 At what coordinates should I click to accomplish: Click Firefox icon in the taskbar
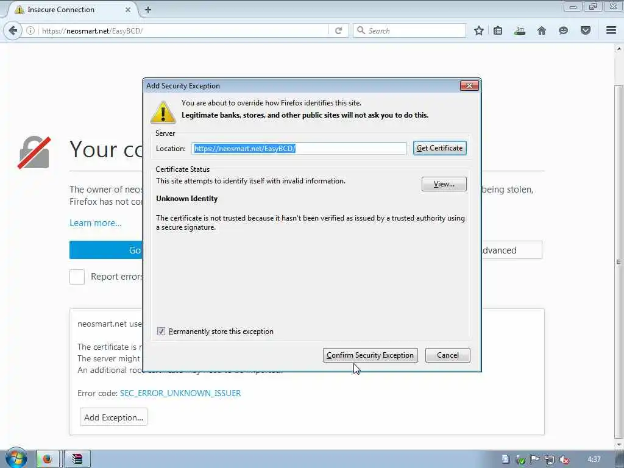click(x=48, y=459)
